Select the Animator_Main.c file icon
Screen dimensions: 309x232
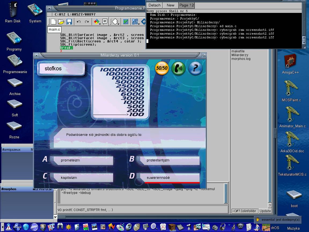point(292,117)
